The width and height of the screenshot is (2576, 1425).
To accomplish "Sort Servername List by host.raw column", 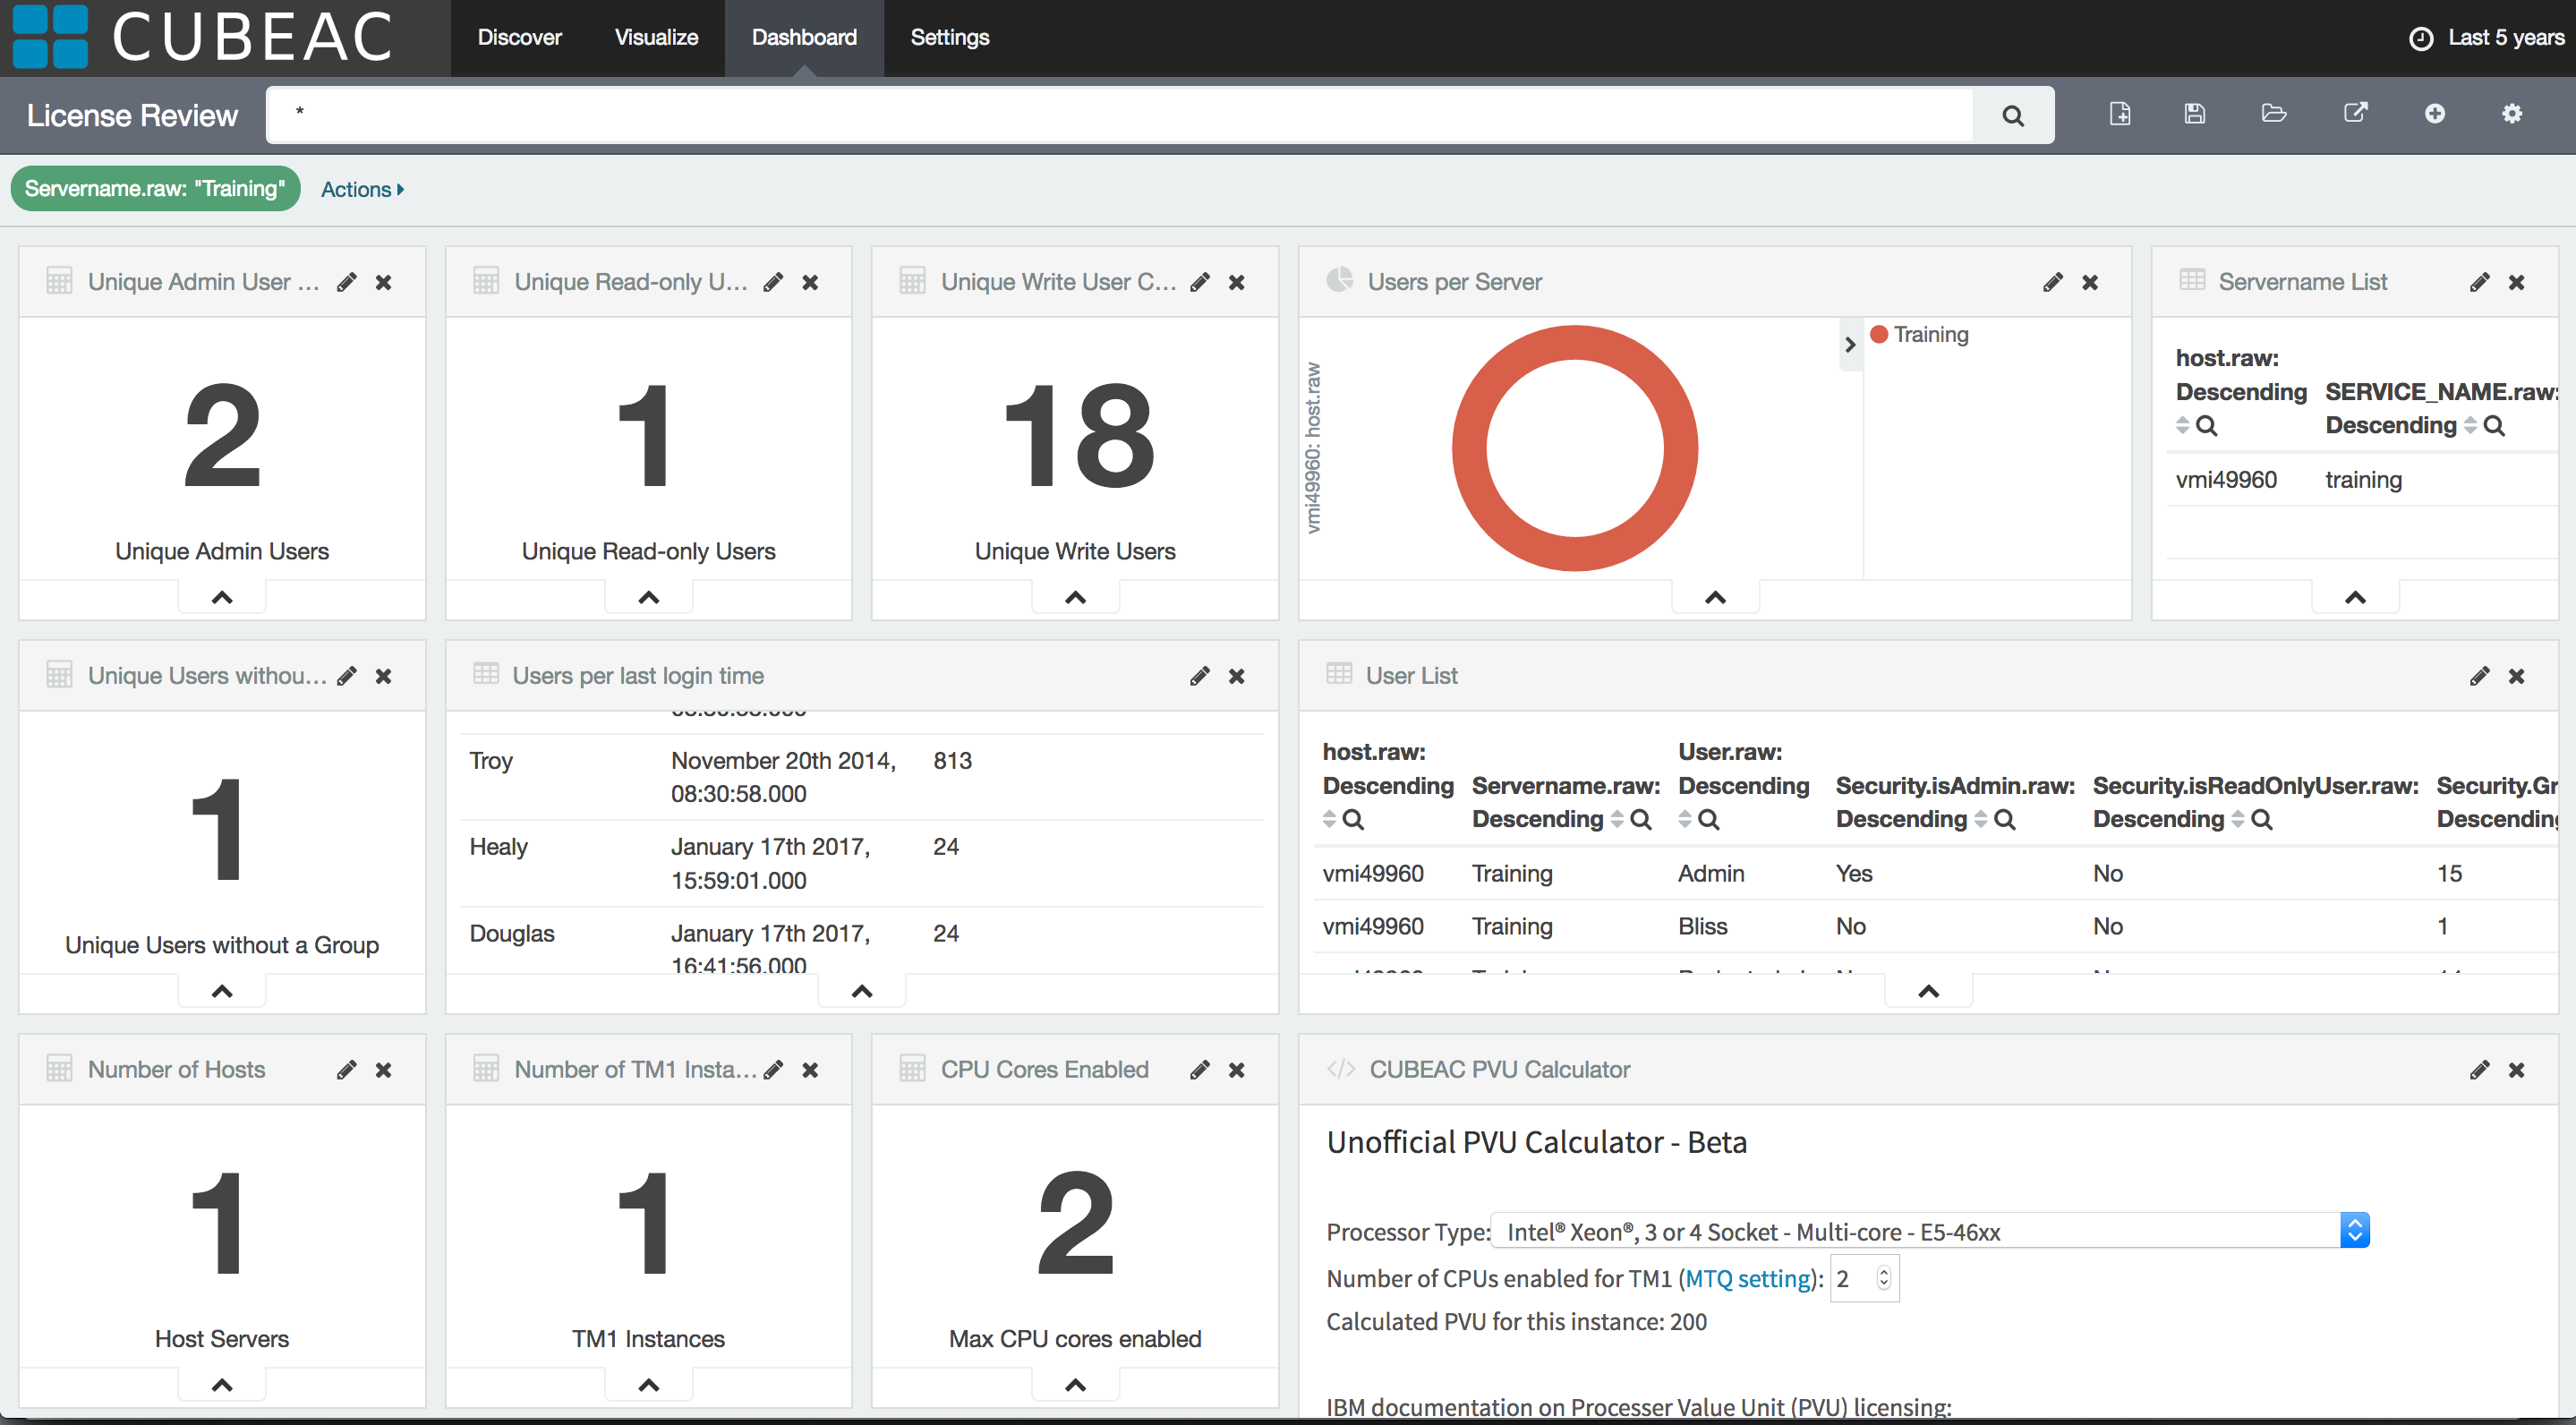I will pos(2182,426).
